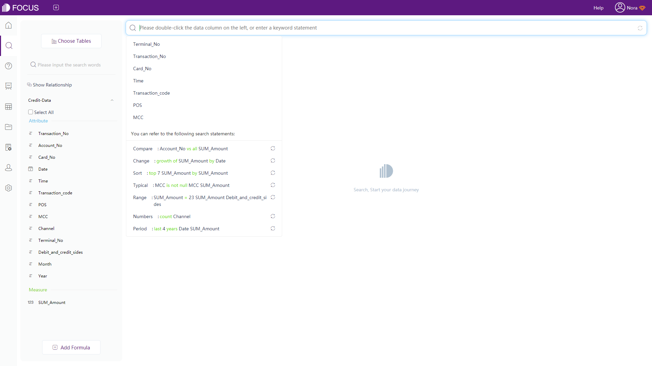Use the MCC is not null statement

(x=192, y=185)
